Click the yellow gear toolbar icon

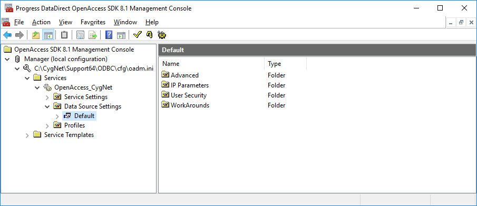[x=161, y=35]
